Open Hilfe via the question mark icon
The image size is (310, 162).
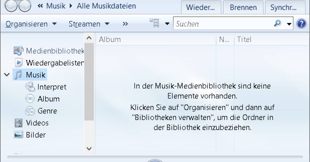point(302,23)
